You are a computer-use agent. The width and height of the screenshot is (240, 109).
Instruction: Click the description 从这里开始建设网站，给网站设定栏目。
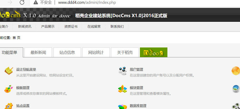point(45,75)
